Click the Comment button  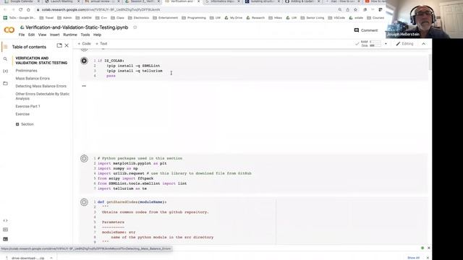366,30
